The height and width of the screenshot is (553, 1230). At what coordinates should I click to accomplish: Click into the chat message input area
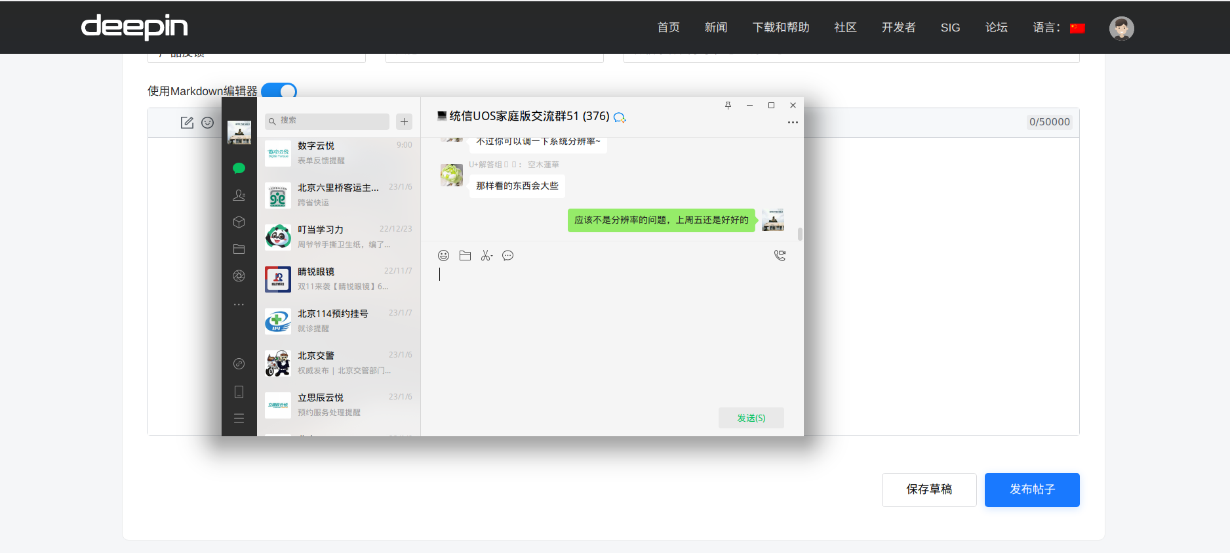tap(612, 335)
